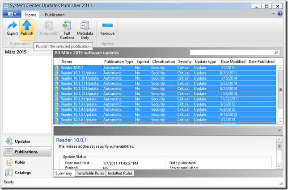Image resolution: width=288 pixels, height=190 pixels.
Task: Click the updates list scroll-down arrow
Action: click(x=280, y=121)
